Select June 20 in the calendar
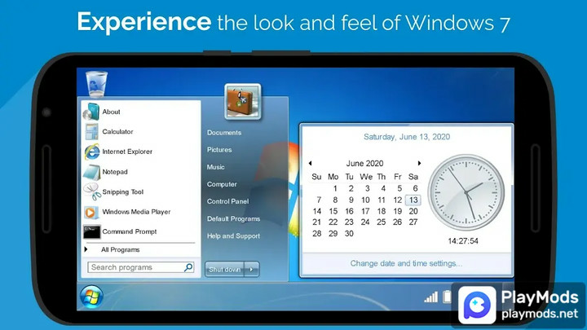Screen dimensions: 587x330 pos(413,211)
